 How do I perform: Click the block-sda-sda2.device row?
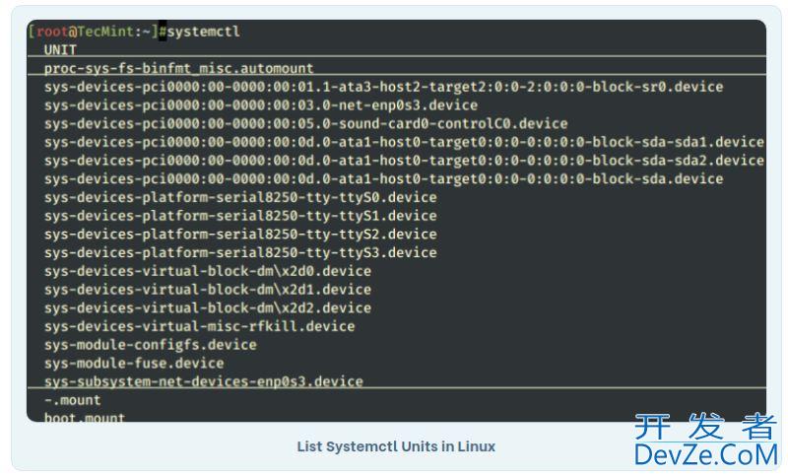[x=404, y=161]
